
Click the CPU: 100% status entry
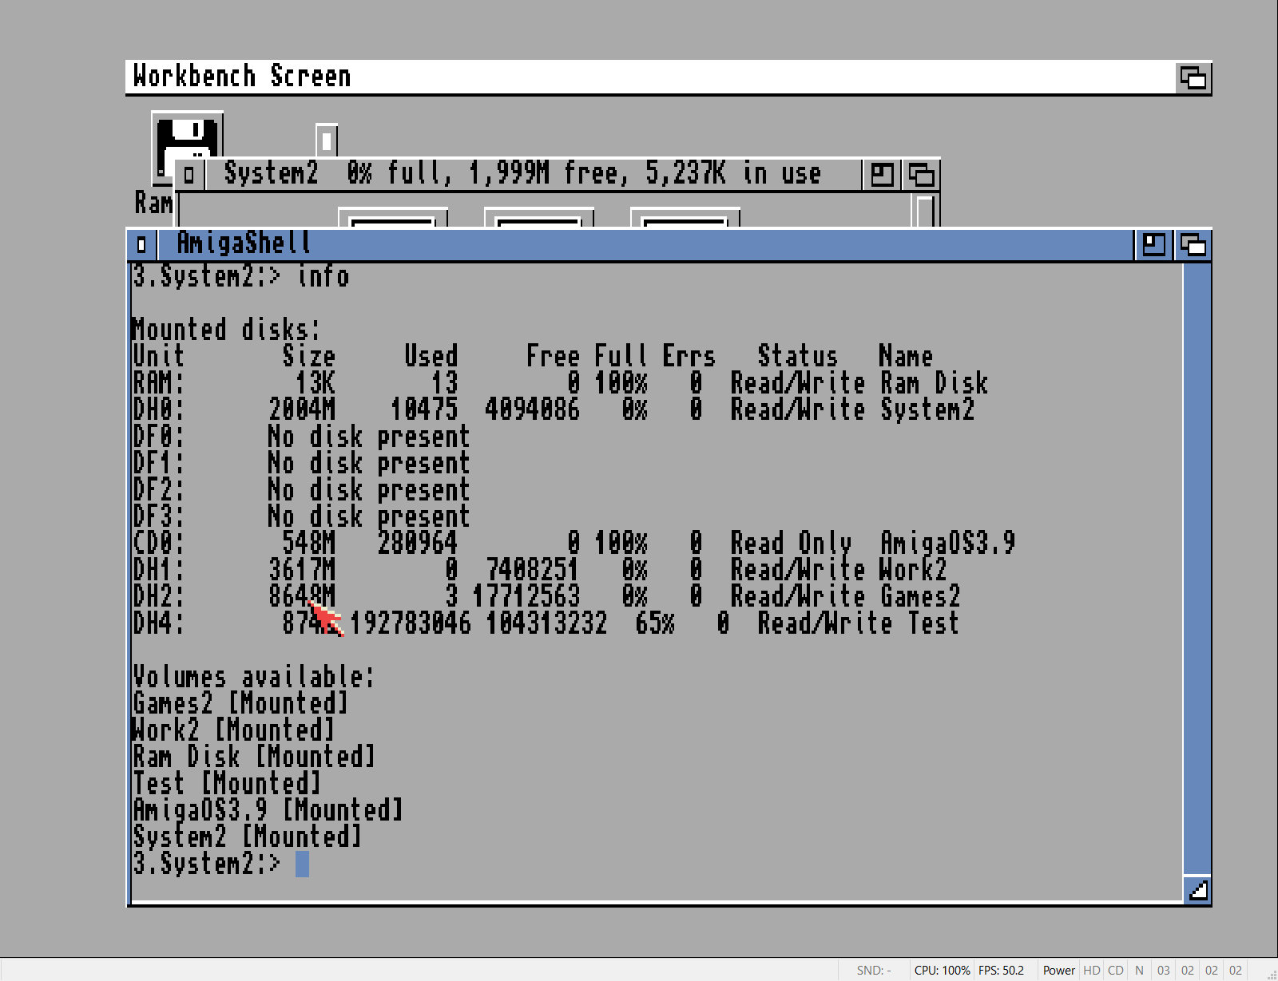pos(942,970)
